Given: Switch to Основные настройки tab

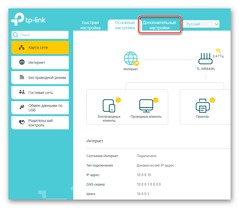Looking at the screenshot, I should click(x=125, y=25).
